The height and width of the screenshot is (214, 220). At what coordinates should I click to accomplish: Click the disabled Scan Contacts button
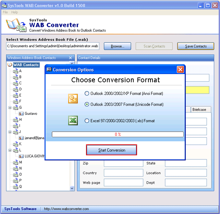[x=154, y=46]
